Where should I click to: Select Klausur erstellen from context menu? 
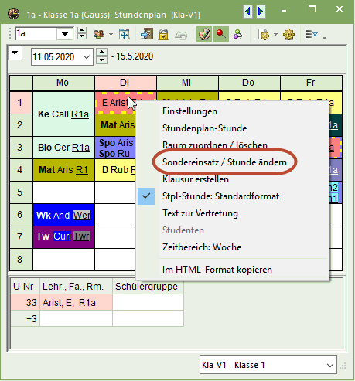point(196,179)
